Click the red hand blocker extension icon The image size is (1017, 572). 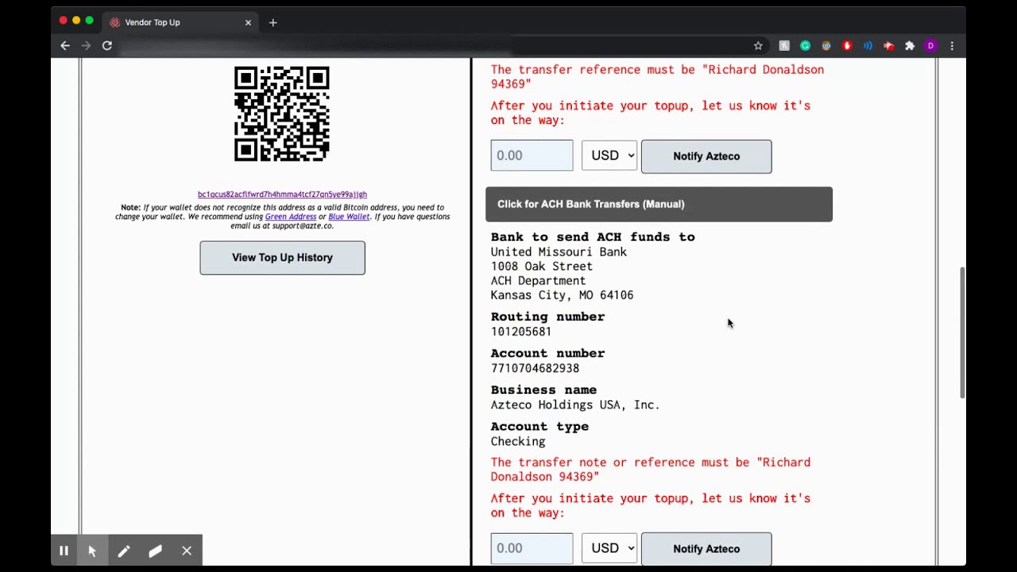[847, 46]
